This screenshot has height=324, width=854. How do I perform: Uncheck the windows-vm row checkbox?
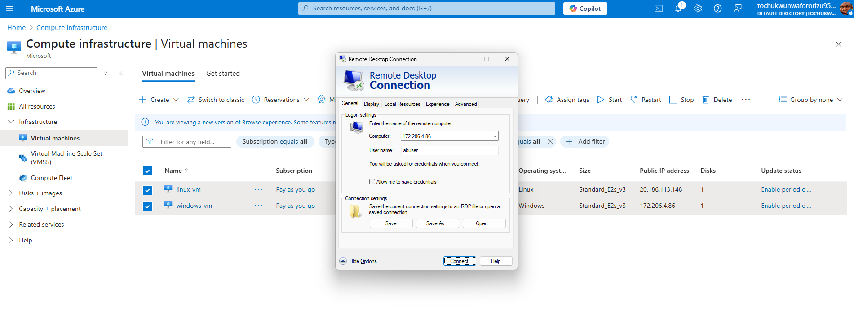coord(147,206)
